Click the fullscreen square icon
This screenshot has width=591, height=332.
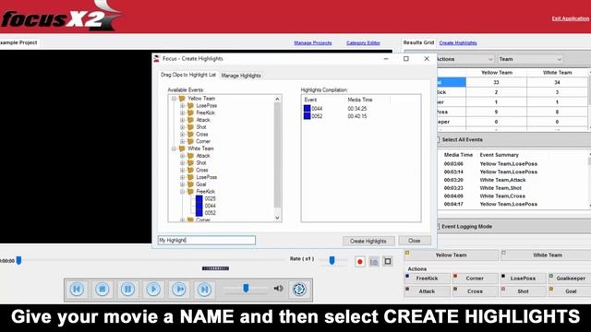tap(388, 261)
